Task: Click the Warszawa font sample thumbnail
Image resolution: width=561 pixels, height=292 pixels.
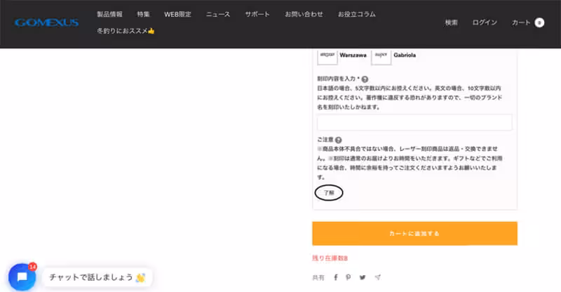Action: 327,57
